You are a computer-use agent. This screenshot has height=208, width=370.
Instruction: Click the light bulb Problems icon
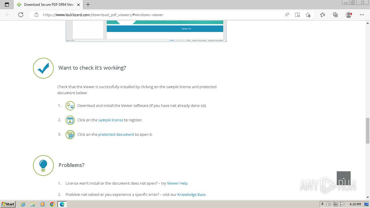pyautogui.click(x=43, y=166)
